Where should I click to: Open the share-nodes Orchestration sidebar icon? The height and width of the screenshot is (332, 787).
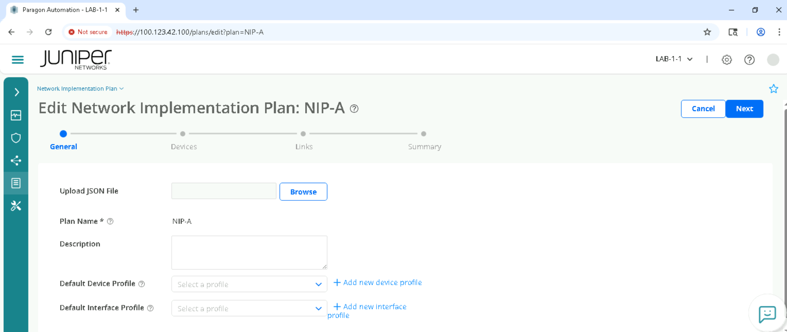[16, 160]
